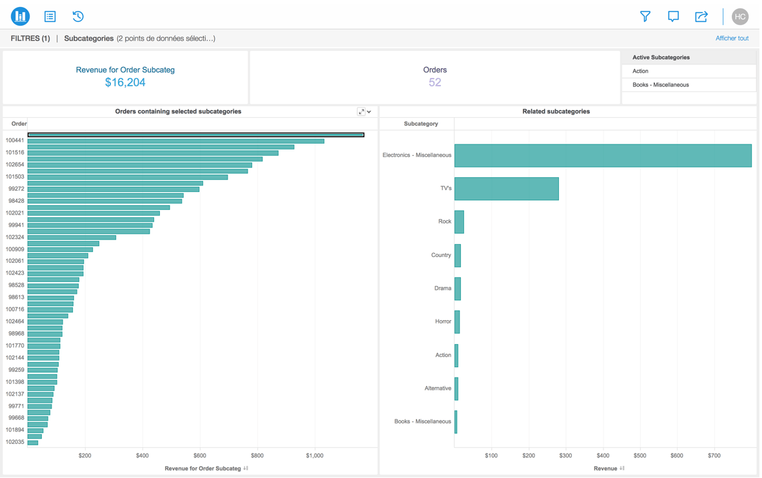Select the Country subcategory bar

click(x=458, y=255)
